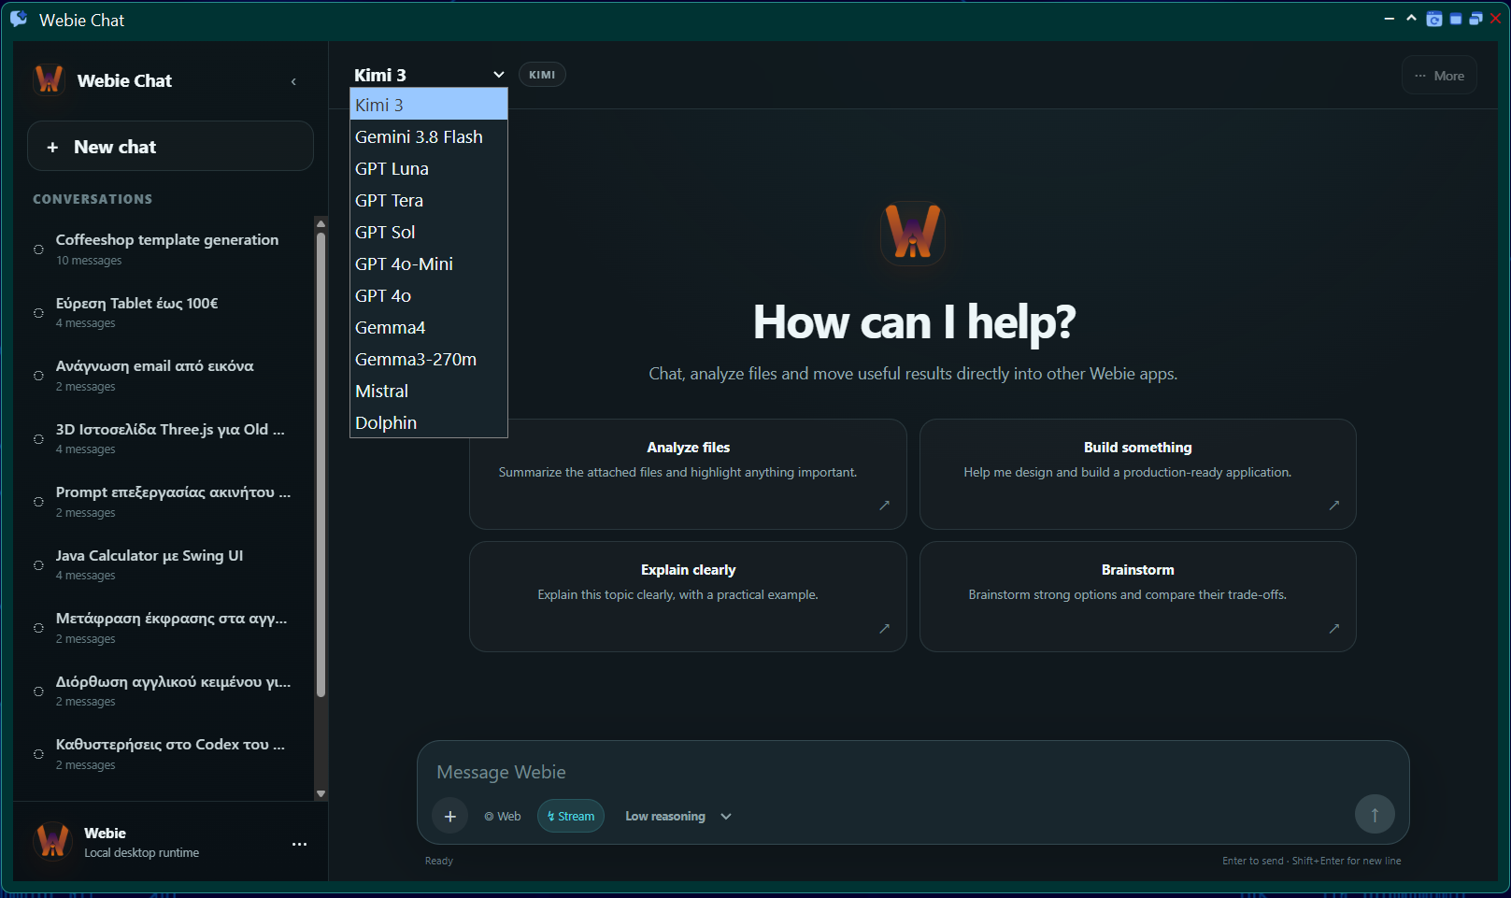Click the circle beside Coffeeshop template generation
This screenshot has height=898, width=1511.
tap(38, 249)
